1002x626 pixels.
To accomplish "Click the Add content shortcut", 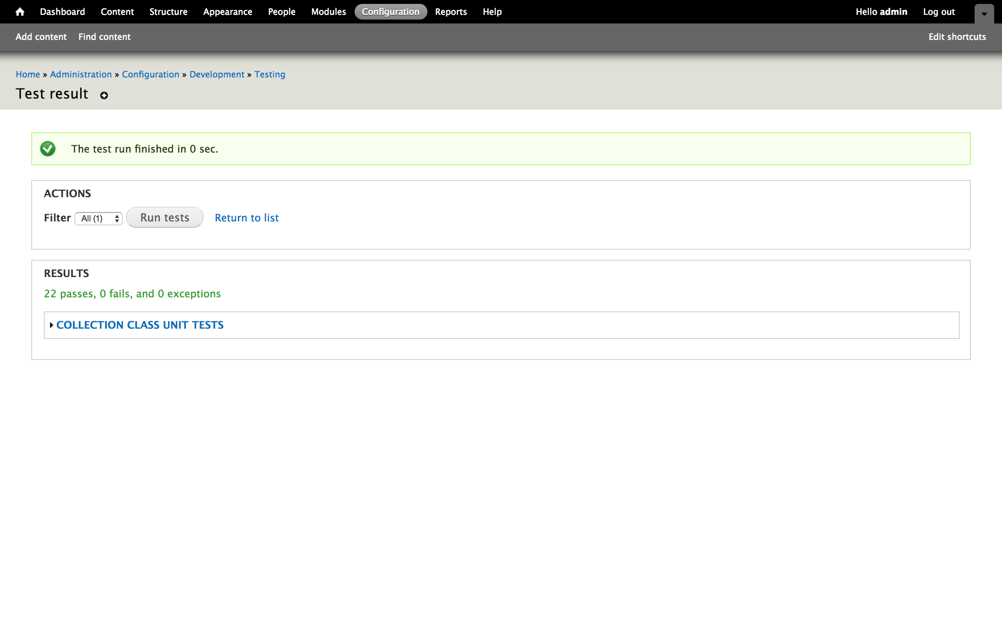I will (41, 37).
